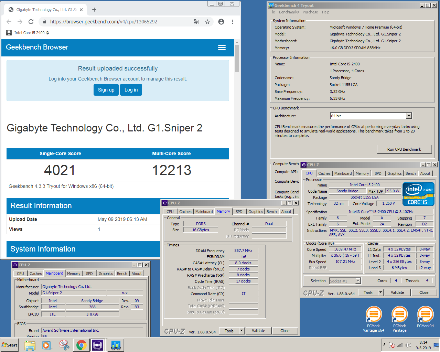The image size is (440, 352).
Task: Expand Tools arrow in CPU window CPU-Z
Action: [x=380, y=292]
